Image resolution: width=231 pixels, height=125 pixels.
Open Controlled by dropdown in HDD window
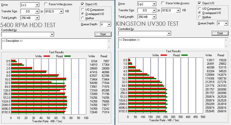(x=52, y=34)
